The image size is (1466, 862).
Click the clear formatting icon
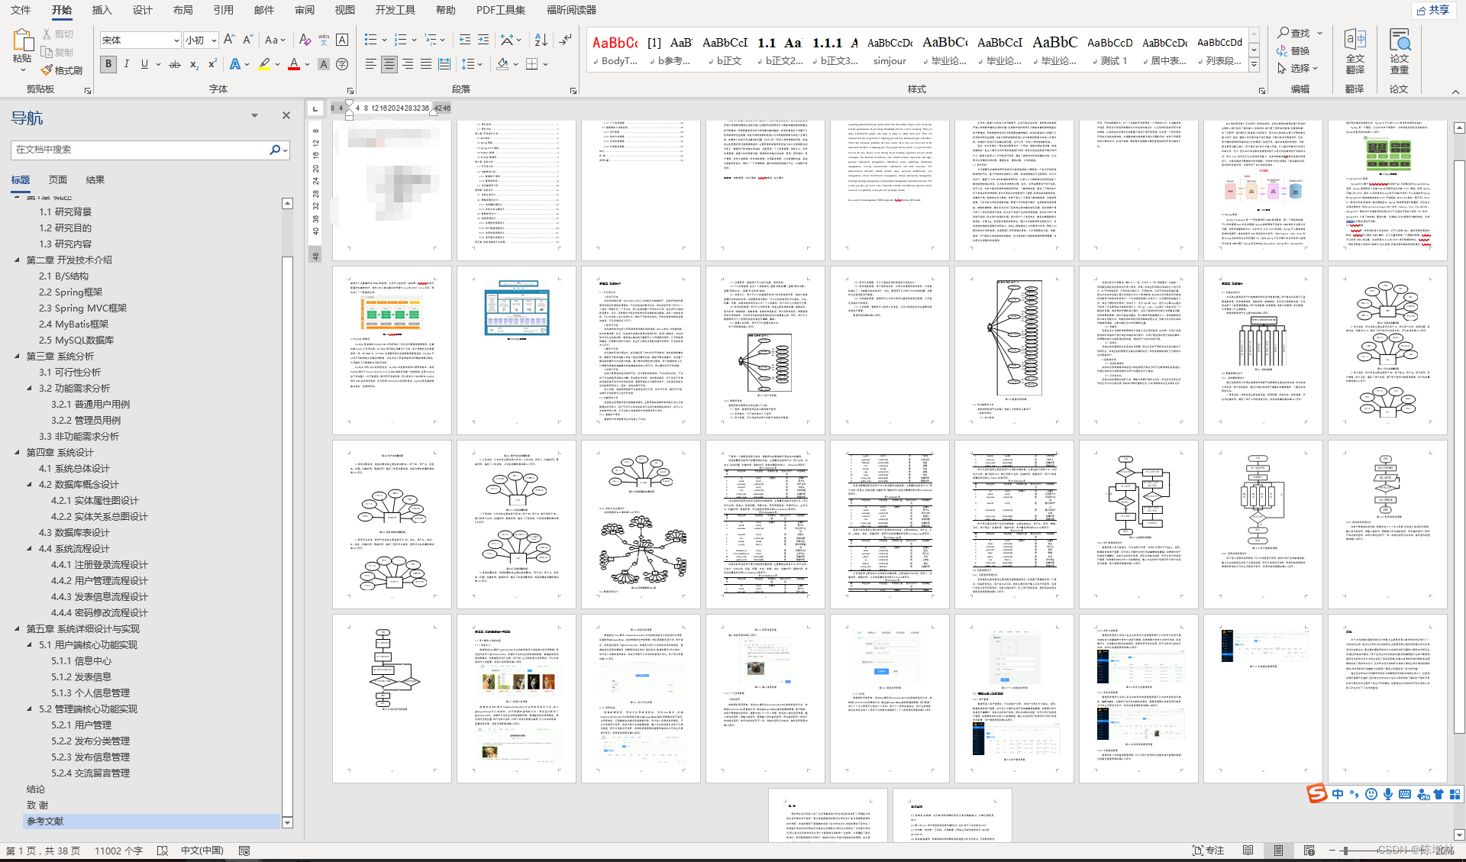(x=305, y=40)
